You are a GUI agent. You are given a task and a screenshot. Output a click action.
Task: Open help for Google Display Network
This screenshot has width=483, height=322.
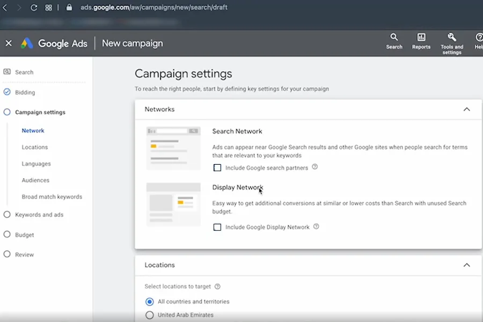(316, 226)
